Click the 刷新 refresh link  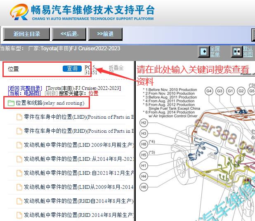(x=51, y=93)
